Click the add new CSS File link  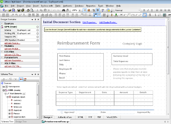click(x=13, y=55)
